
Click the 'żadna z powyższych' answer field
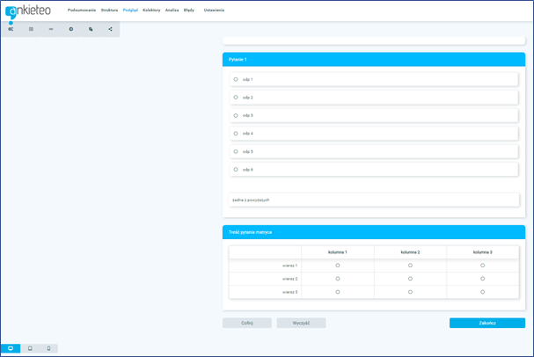point(374,200)
